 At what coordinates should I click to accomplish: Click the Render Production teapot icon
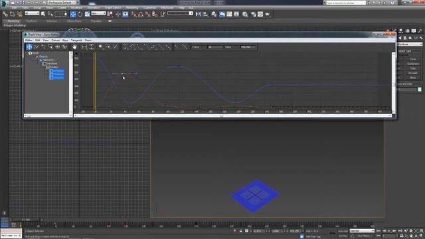pos(268,14)
